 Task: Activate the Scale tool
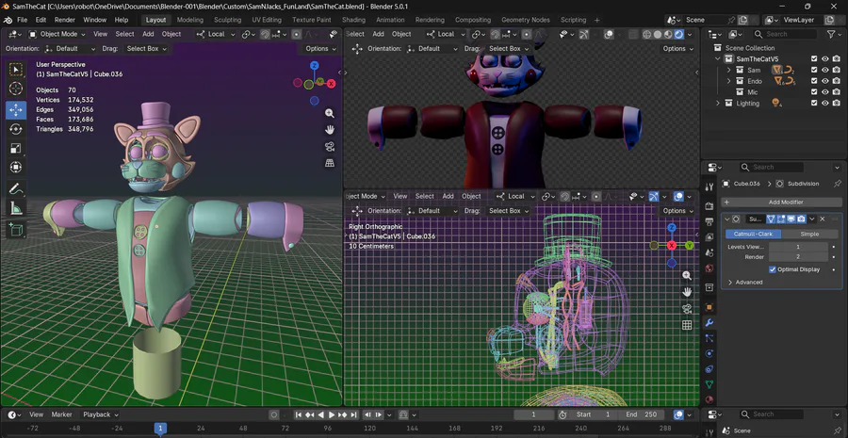[x=16, y=148]
